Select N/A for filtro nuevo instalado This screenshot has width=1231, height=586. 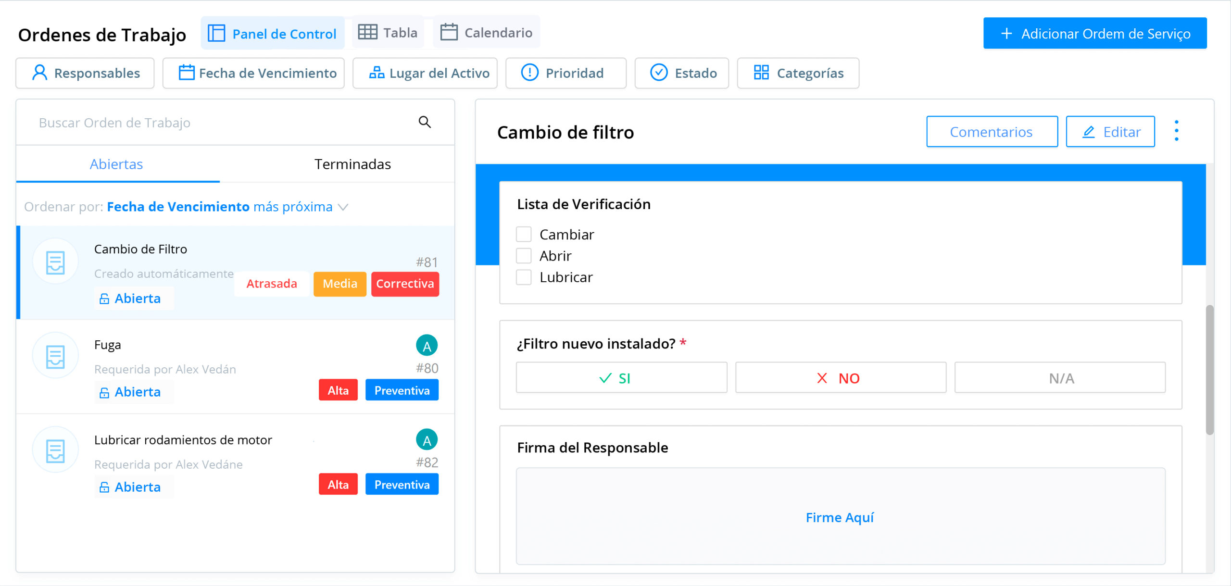point(1060,378)
